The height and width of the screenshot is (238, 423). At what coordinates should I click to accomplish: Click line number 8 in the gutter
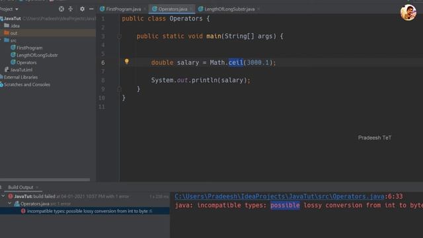tap(103, 81)
